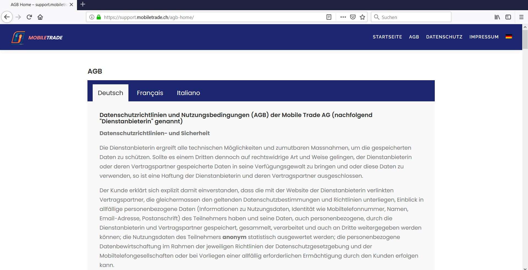Click the MobileTrade logo
Image resolution: width=528 pixels, height=270 pixels.
(x=37, y=37)
